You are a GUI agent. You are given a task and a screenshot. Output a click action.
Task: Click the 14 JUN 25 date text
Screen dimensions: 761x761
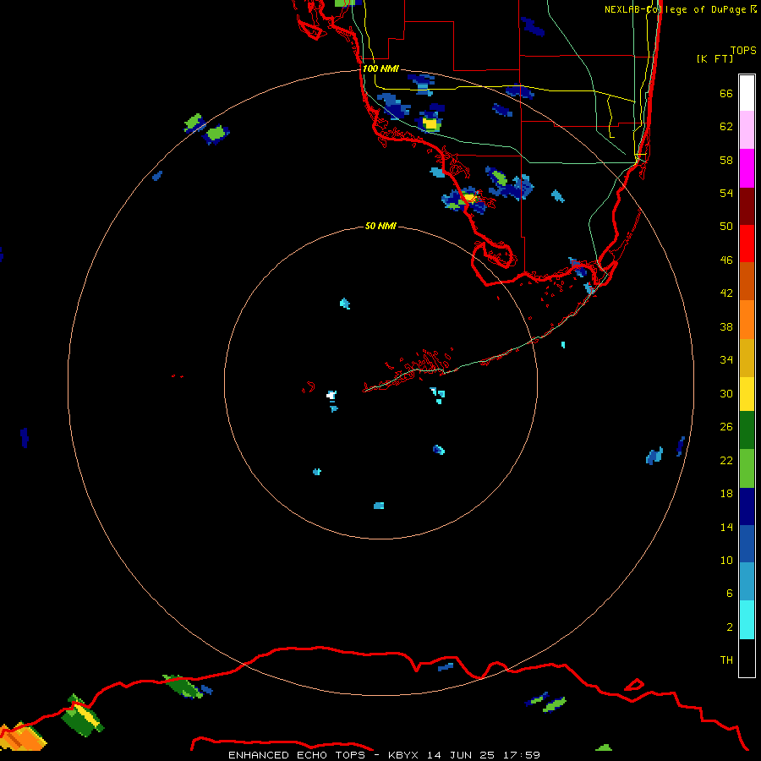point(461,755)
